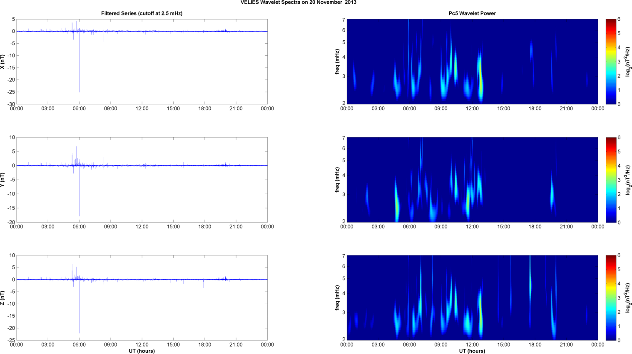Click the bottom colorbar's 'log2(nT²/Hz)' label
Viewport: 632px width, 354px height.
click(628, 298)
